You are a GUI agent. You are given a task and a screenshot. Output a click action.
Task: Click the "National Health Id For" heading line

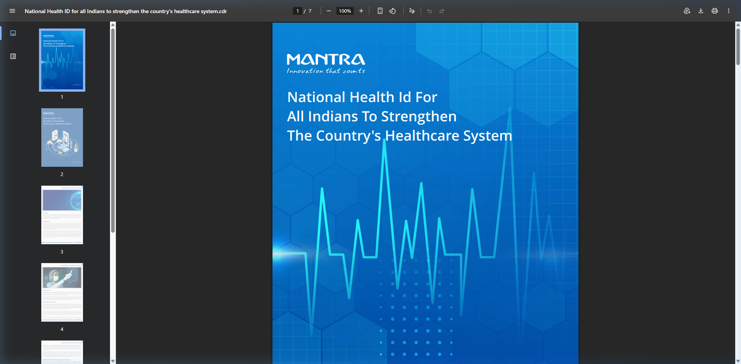(362, 97)
